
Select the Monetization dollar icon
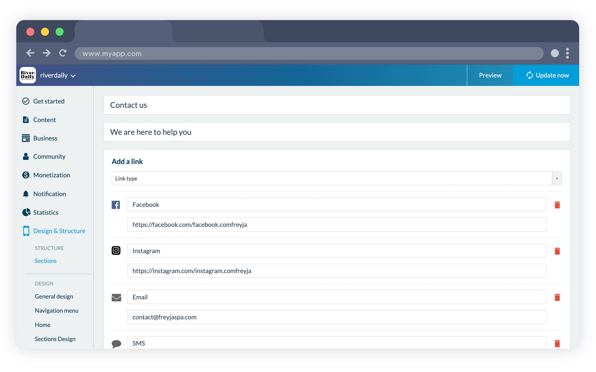pyautogui.click(x=26, y=175)
